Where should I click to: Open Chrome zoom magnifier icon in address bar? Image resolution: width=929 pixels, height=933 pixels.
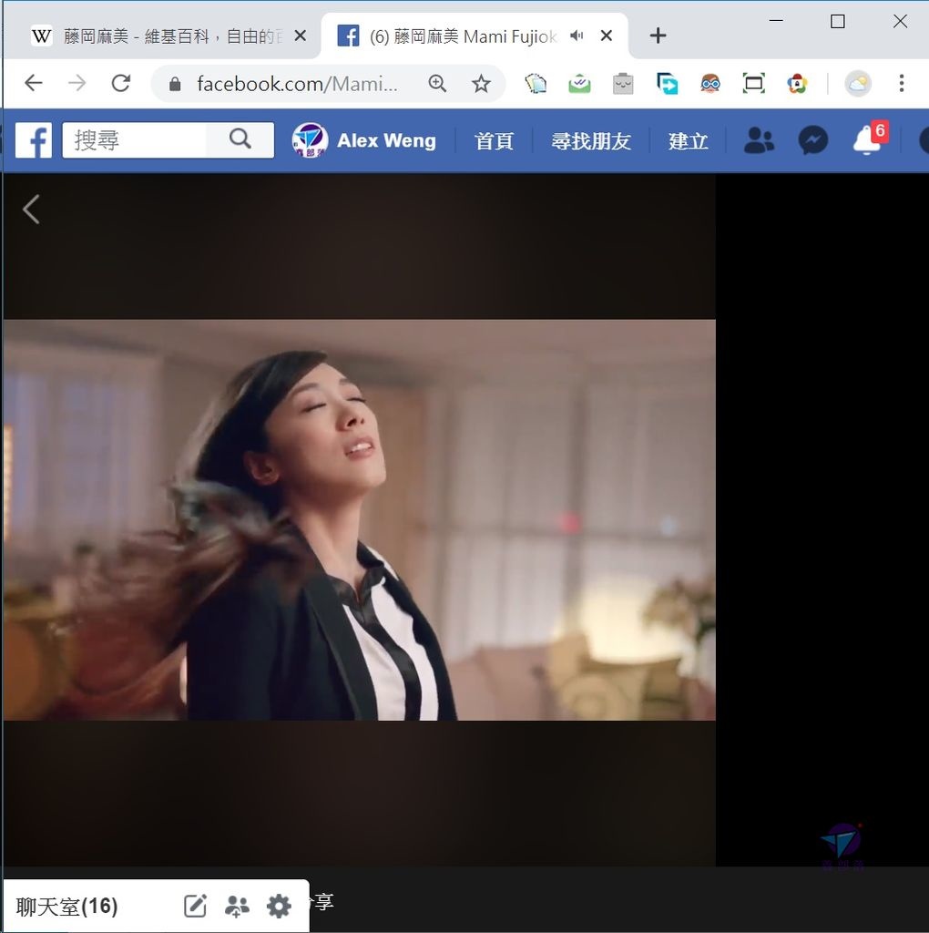438,84
